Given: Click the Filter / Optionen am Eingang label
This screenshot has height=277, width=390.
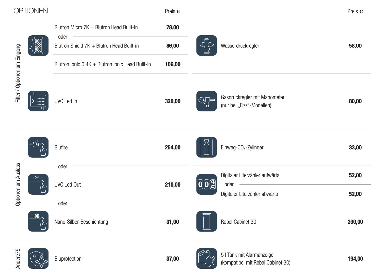Looking at the screenshot, I should [x=18, y=73].
